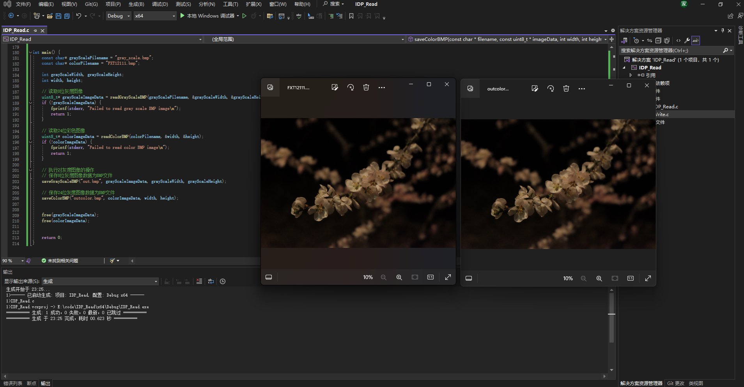Toggle word wrap in the Output panel

[x=211, y=281]
